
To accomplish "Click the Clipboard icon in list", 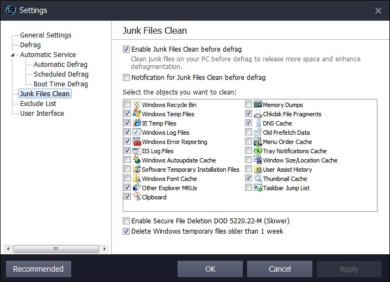I will [x=137, y=197].
